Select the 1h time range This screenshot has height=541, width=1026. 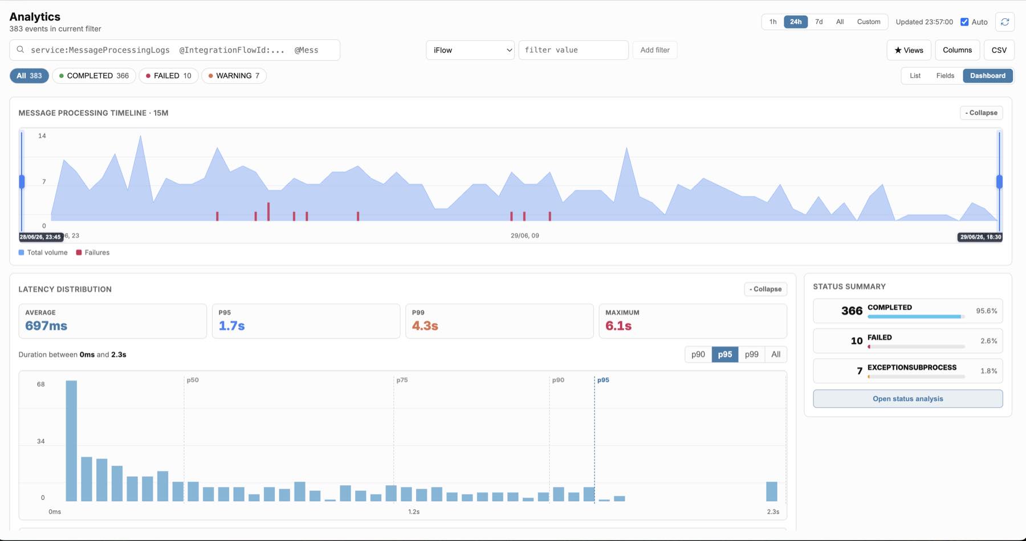pos(773,22)
